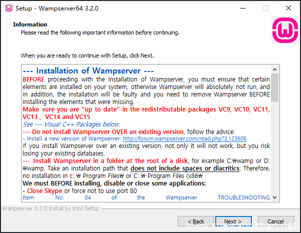Minimize the Setup window

click(242, 8)
